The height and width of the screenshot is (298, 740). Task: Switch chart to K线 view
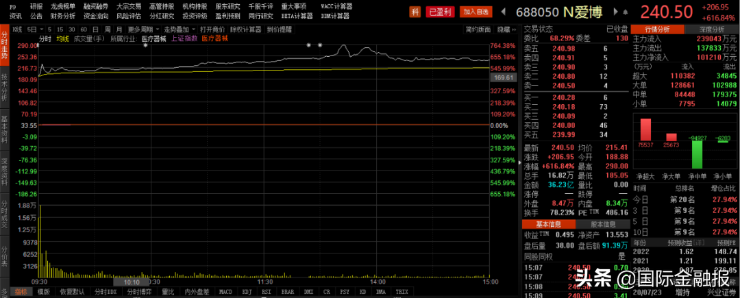point(17,29)
